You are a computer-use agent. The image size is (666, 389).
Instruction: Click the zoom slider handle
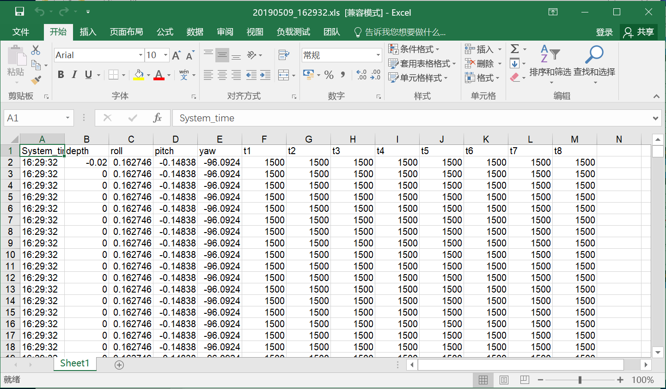(580, 380)
